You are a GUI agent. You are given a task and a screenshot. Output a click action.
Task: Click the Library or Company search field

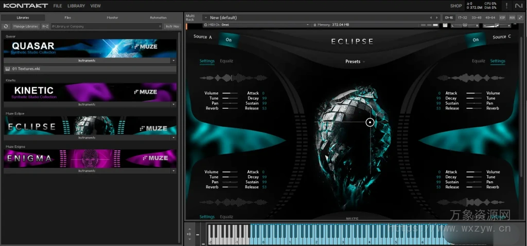coord(106,26)
